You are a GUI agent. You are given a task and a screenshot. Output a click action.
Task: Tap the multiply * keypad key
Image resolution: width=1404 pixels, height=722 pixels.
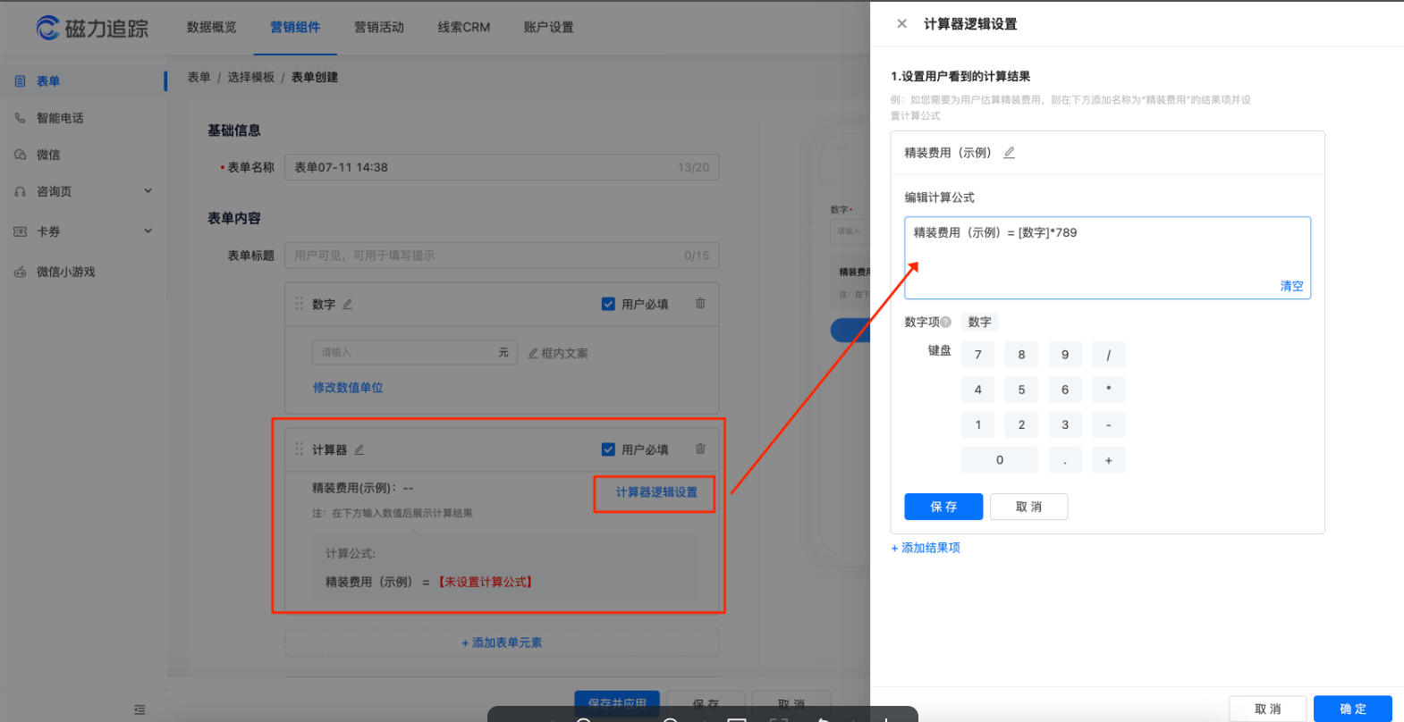1109,390
